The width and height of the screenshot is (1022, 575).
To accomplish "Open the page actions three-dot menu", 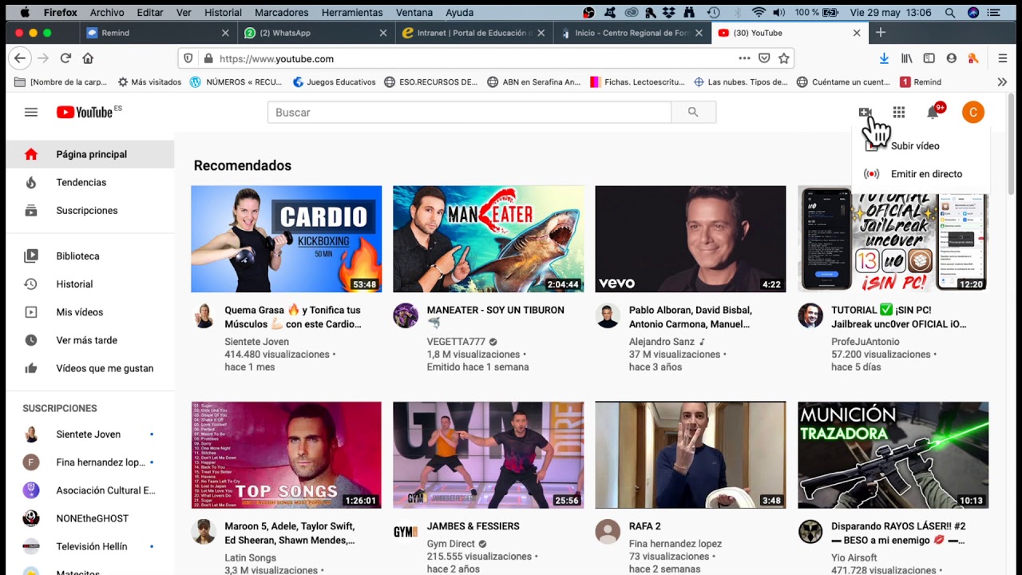I will coord(744,58).
